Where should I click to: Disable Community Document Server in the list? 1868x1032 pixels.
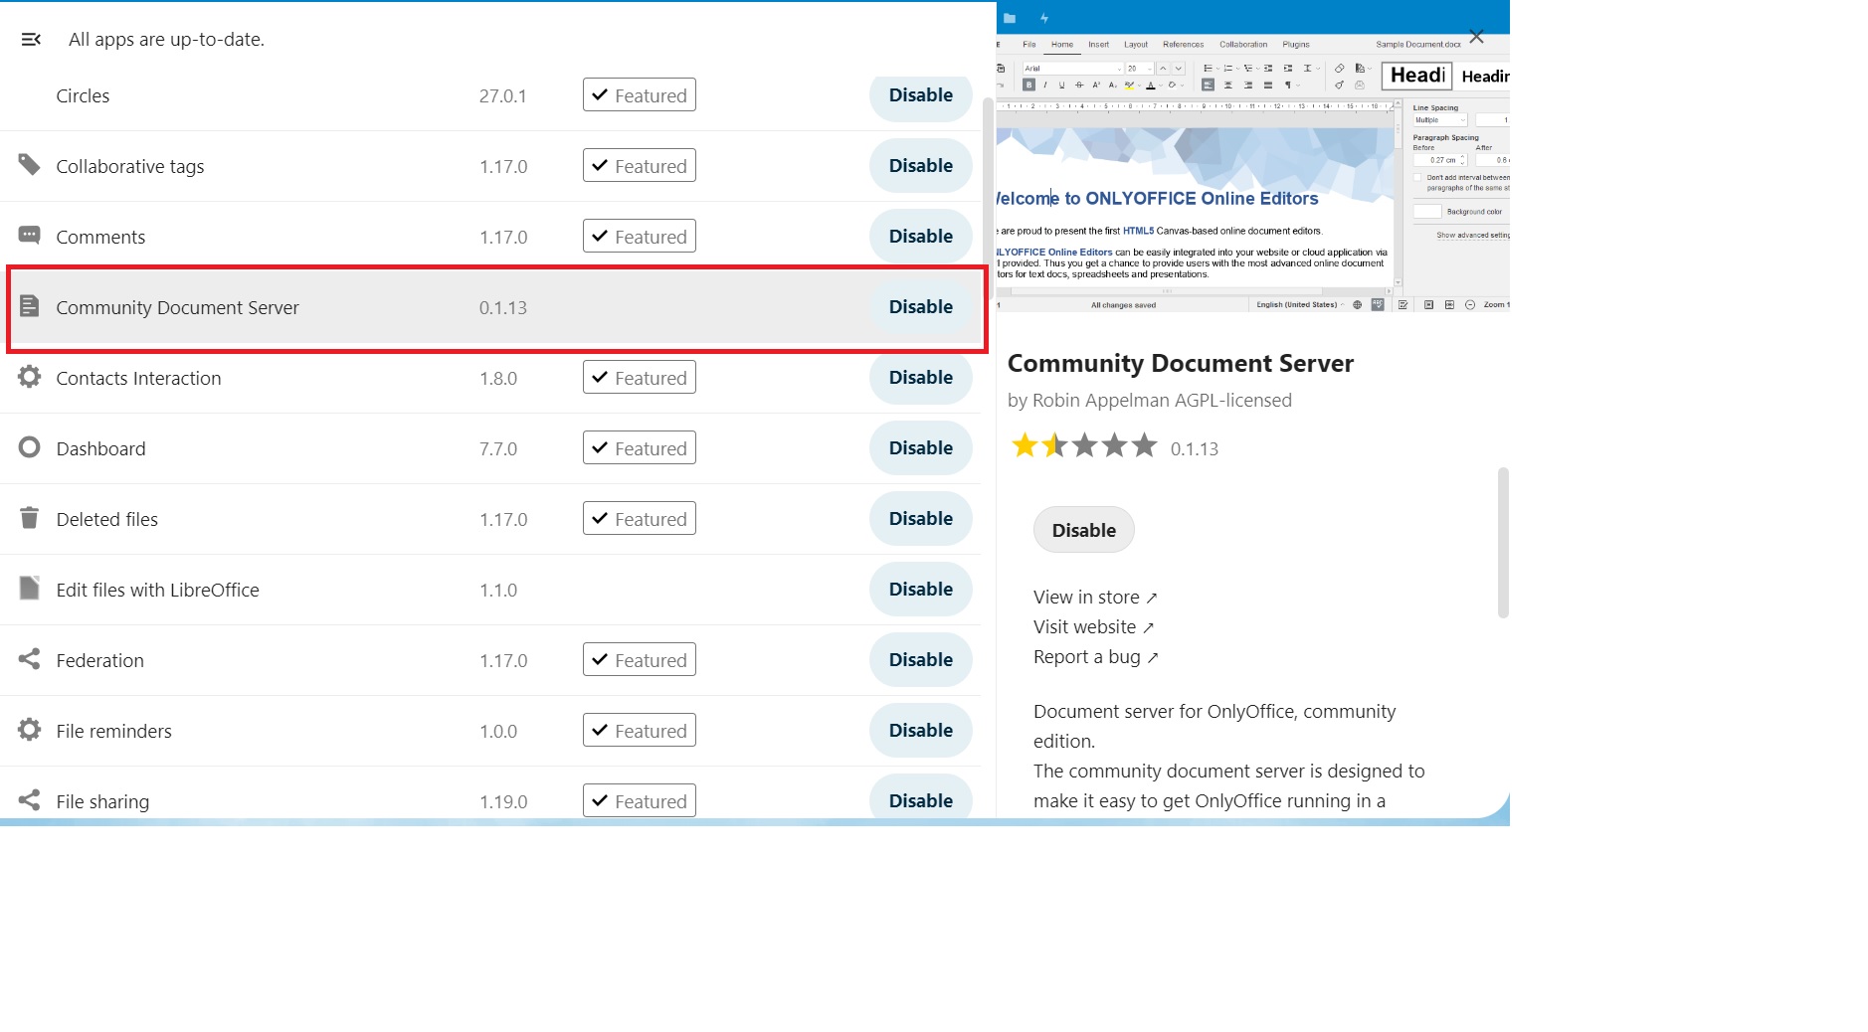point(921,307)
